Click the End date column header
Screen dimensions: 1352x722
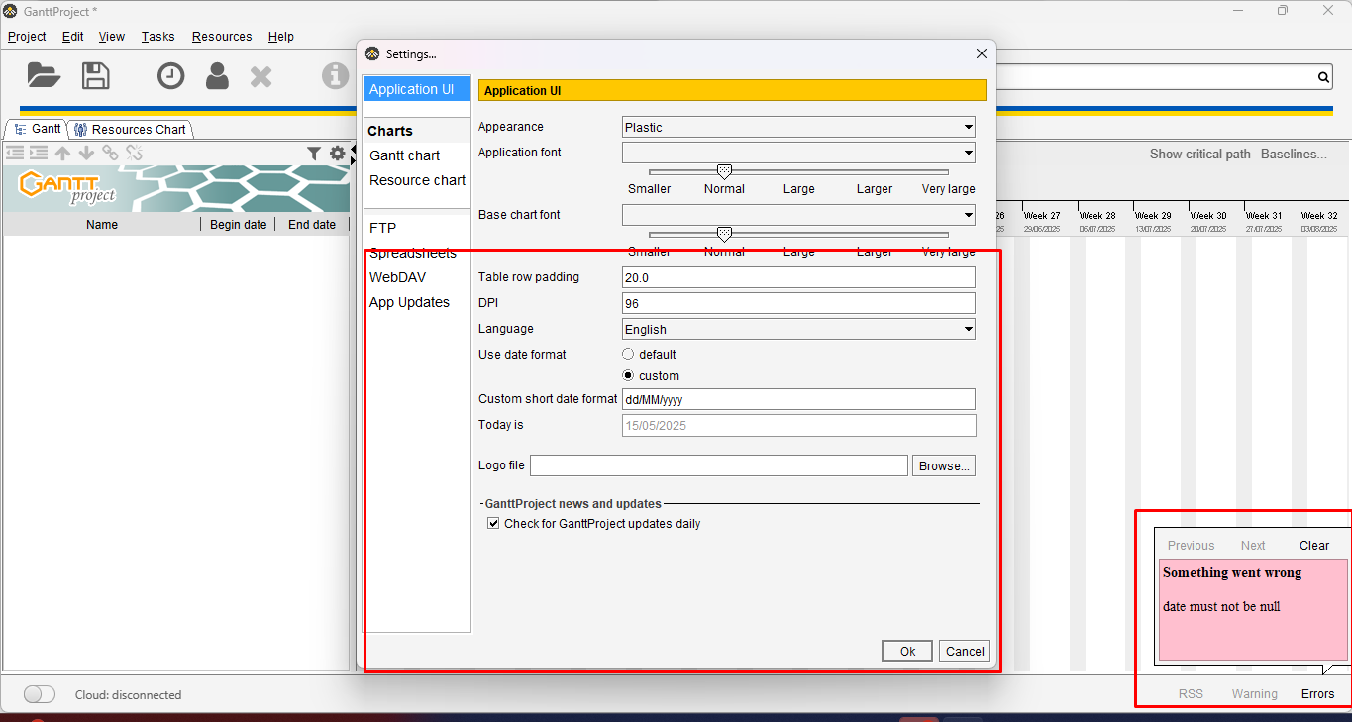pos(312,225)
